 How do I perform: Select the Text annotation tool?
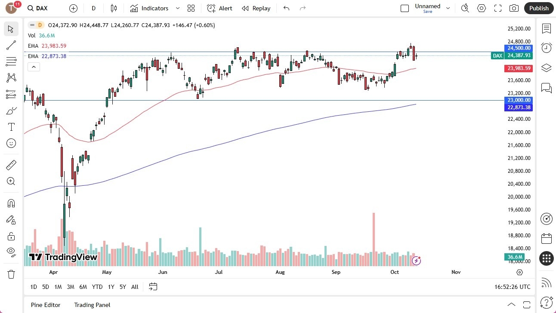click(x=11, y=126)
